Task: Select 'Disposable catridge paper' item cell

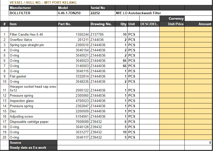Action: click(33, 122)
